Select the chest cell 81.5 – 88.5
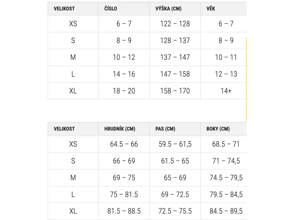The width and height of the screenshot is (293, 220). tap(124, 211)
